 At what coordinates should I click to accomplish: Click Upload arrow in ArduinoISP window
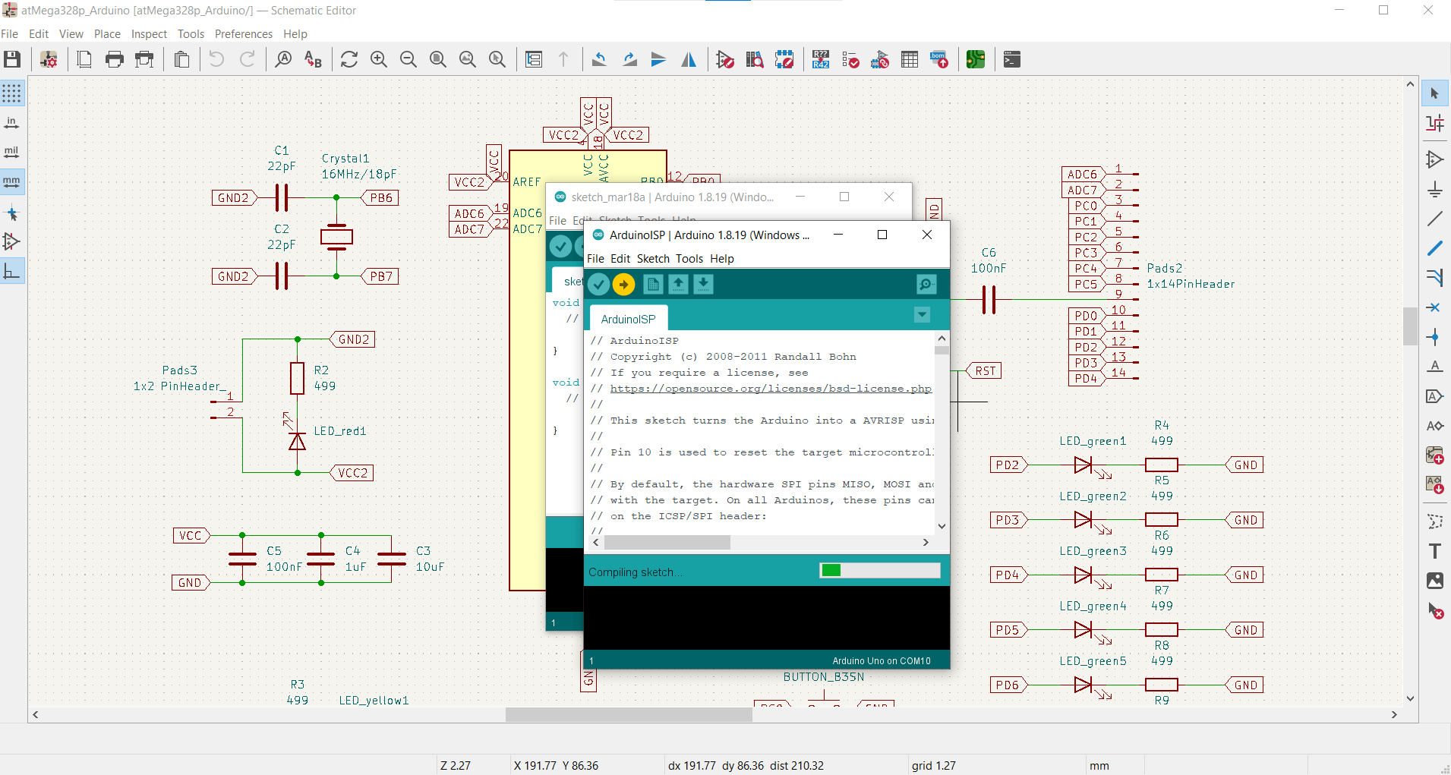(623, 285)
